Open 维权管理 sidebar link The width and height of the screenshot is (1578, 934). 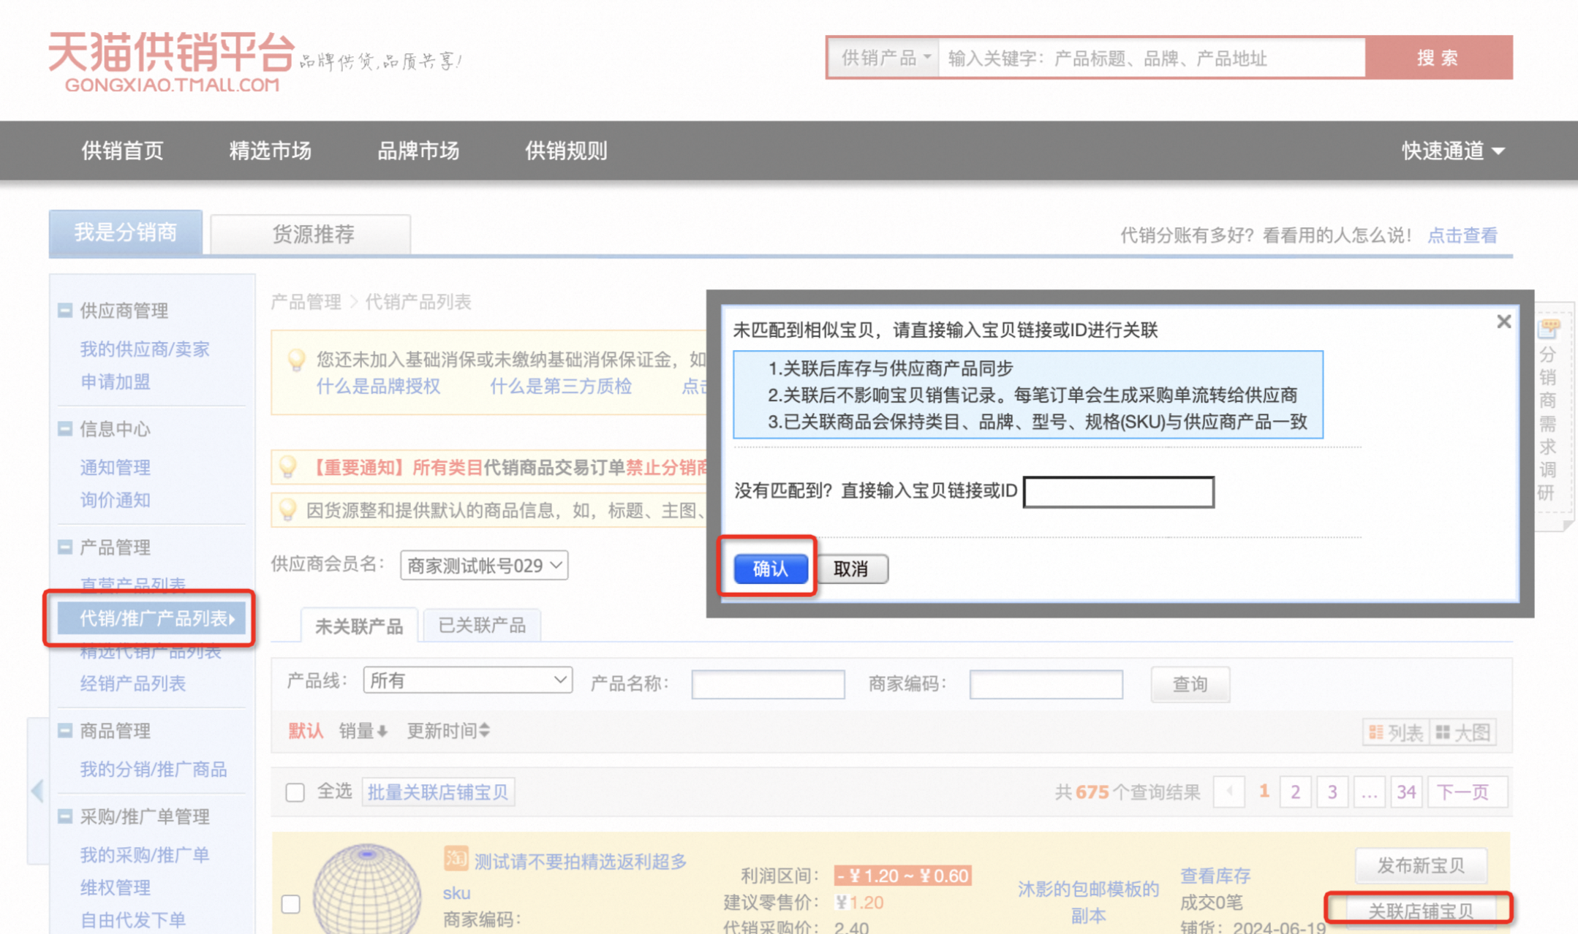pyautogui.click(x=115, y=888)
